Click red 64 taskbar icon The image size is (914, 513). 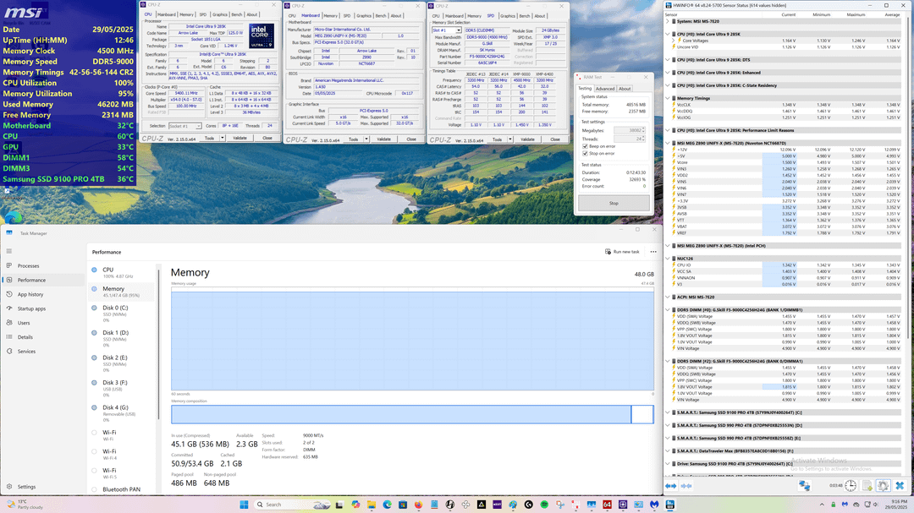[x=607, y=505]
